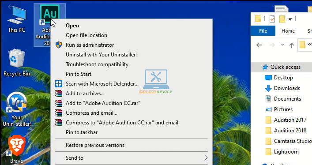Click the forward arrow in File Explorer
This screenshot has height=165, width=312.
pyautogui.click(x=272, y=45)
